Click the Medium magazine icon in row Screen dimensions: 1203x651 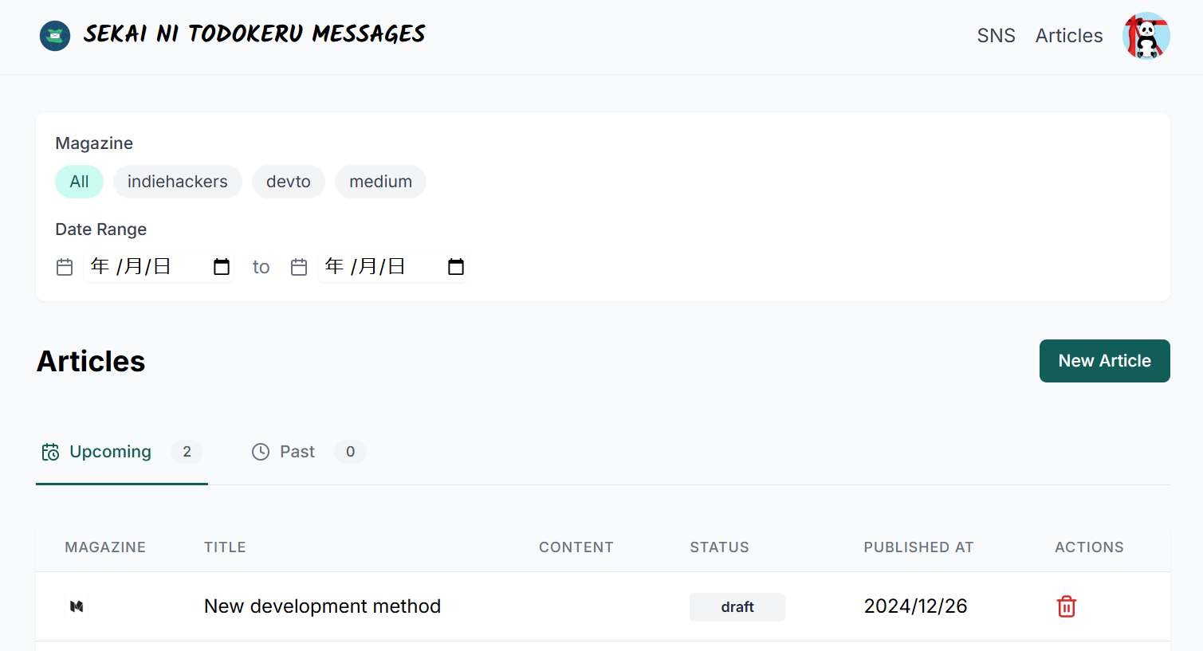pyautogui.click(x=77, y=606)
